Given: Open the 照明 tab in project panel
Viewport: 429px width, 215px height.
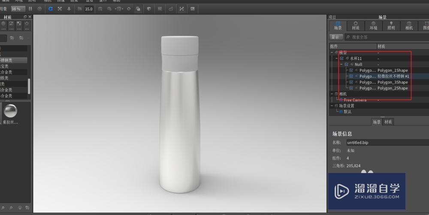Looking at the screenshot, I should pyautogui.click(x=391, y=26).
